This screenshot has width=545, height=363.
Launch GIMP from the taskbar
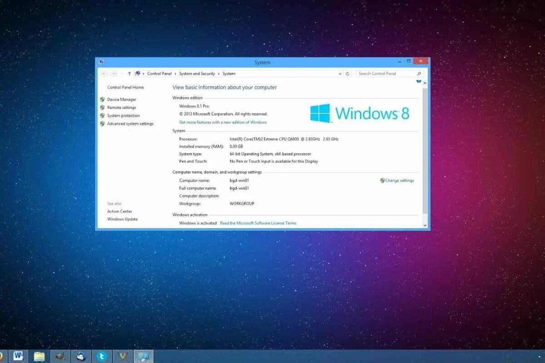(60, 356)
